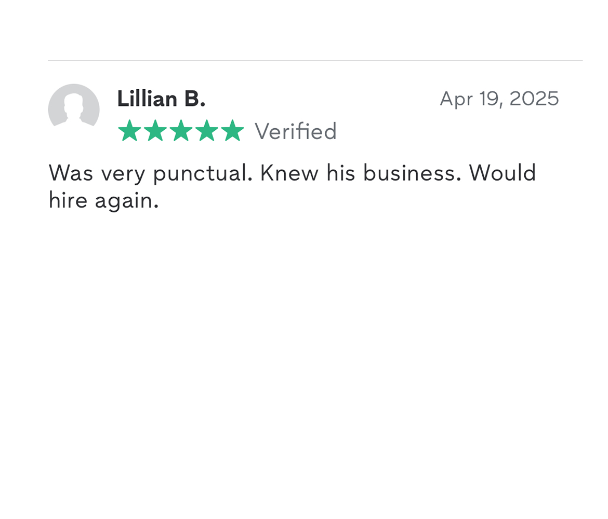Click the third green rating star
608x519 pixels.
click(181, 131)
